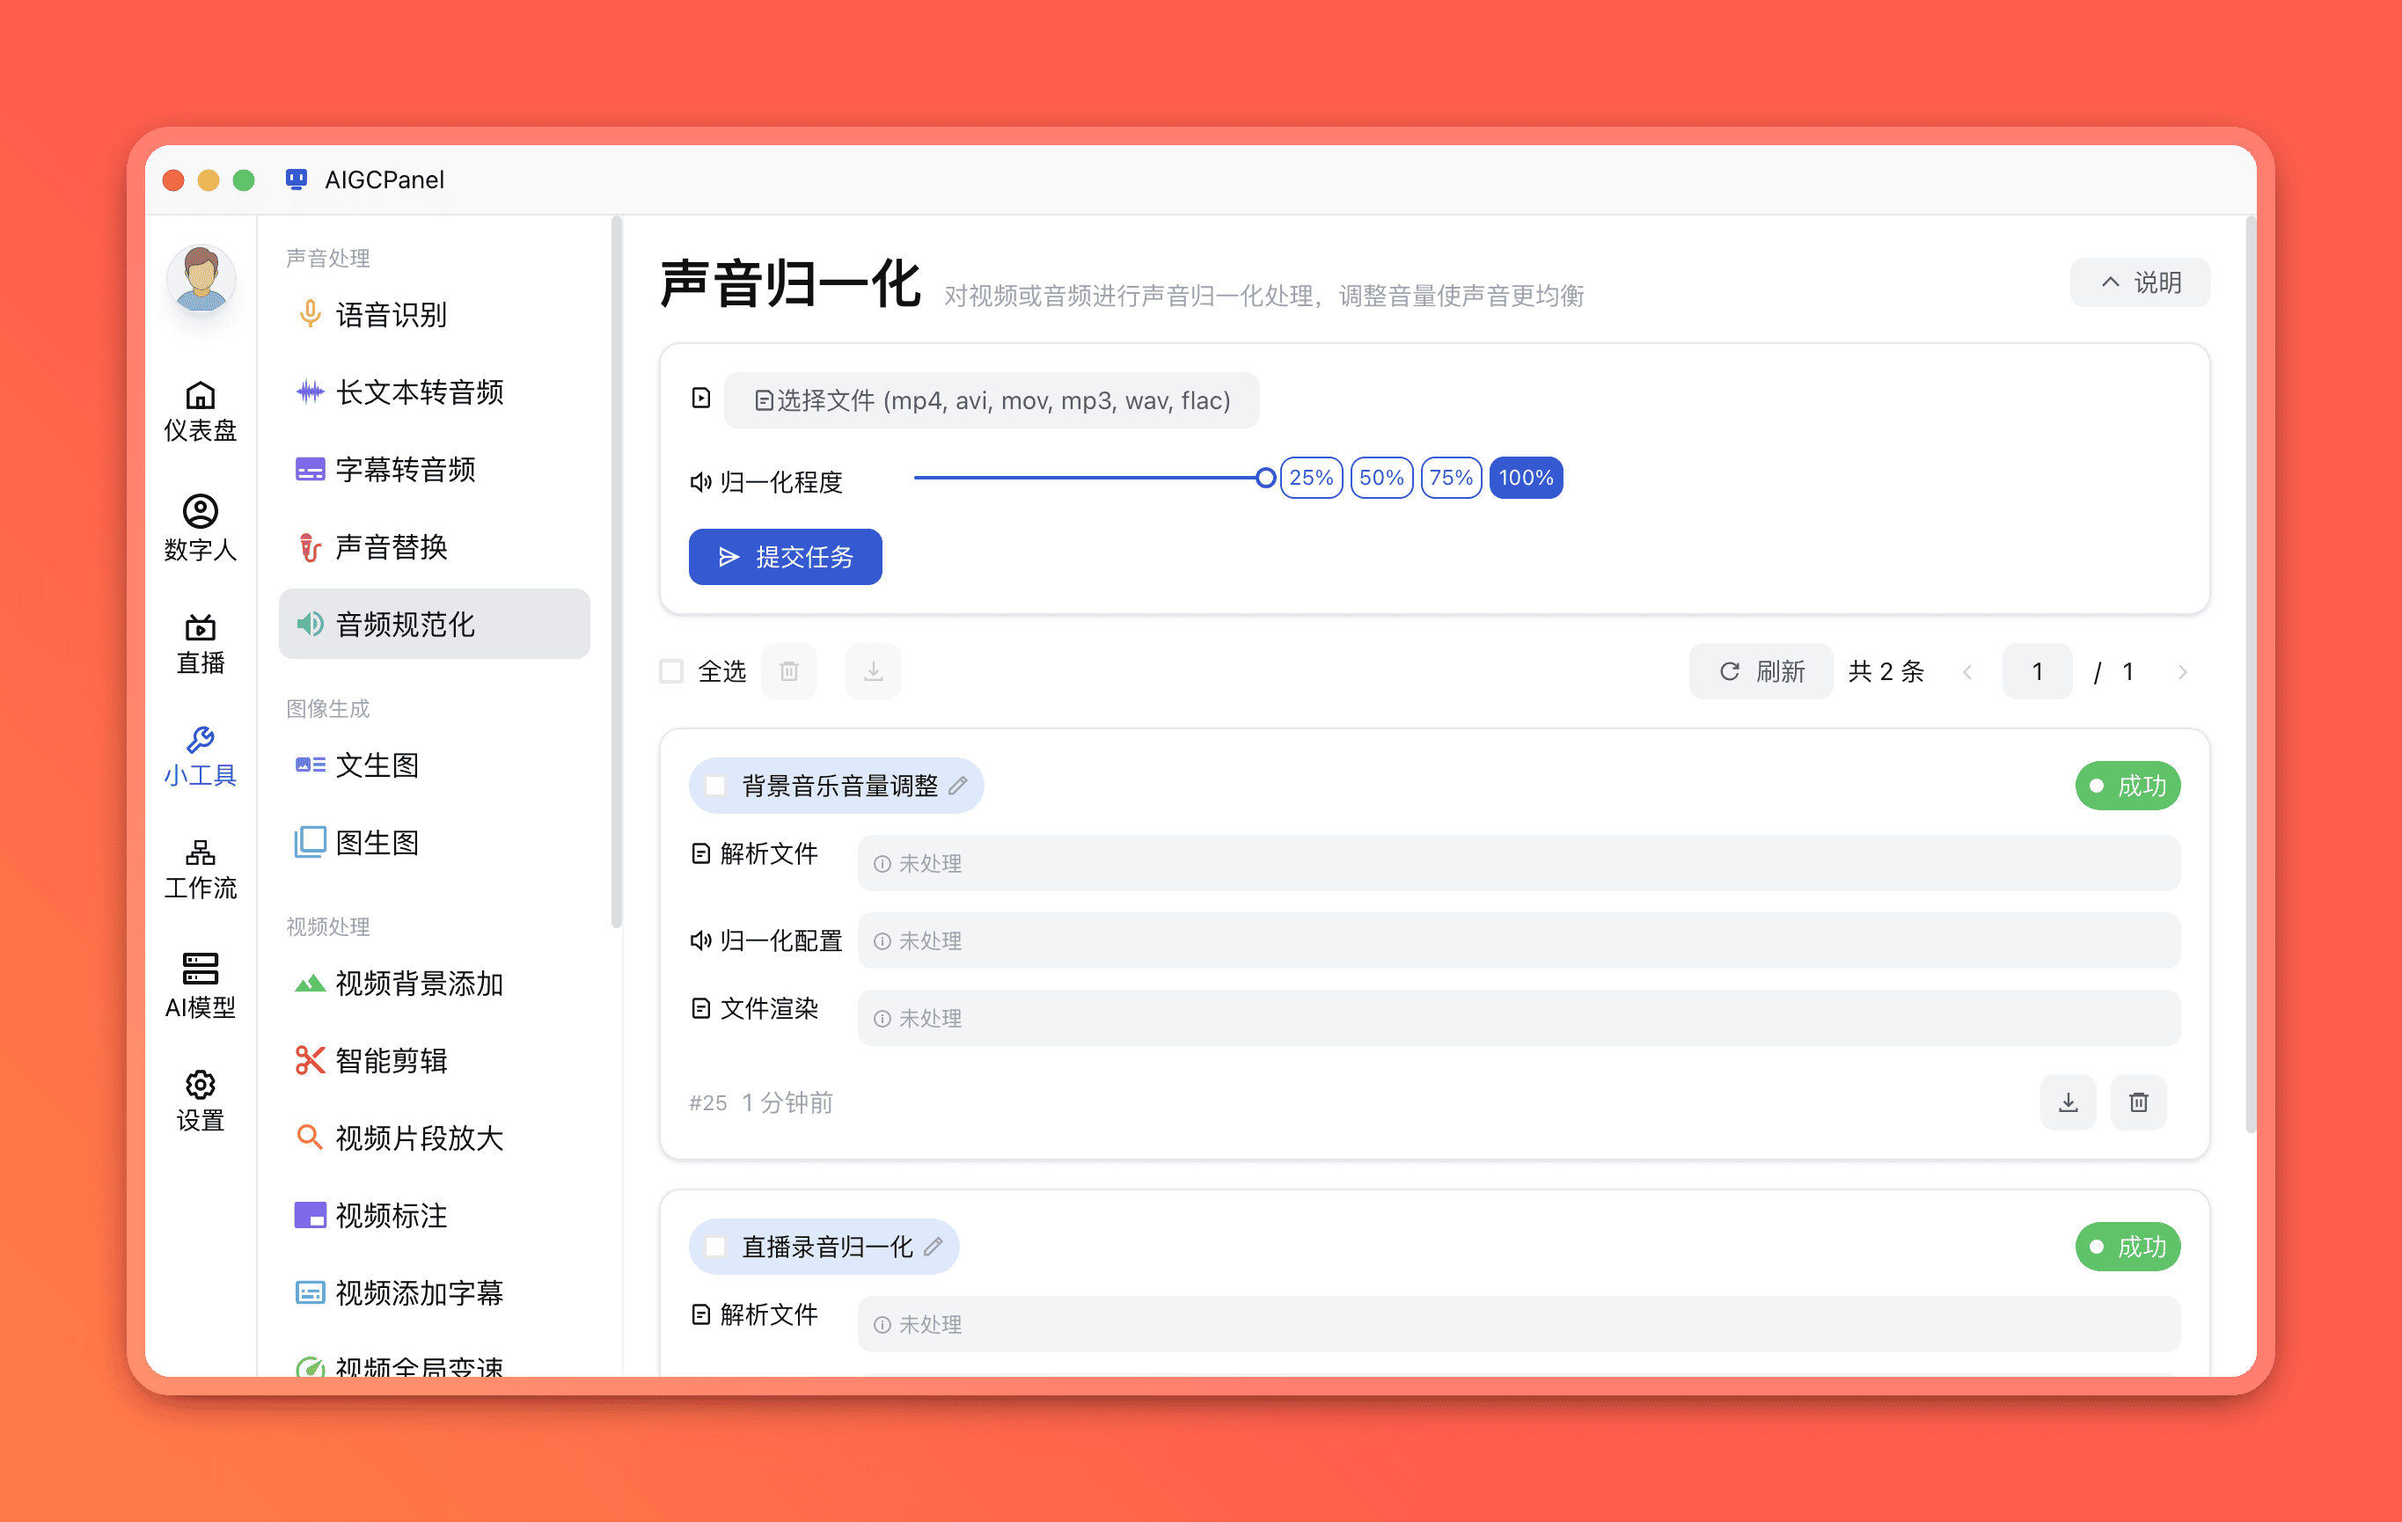This screenshot has width=2402, height=1522.
Task: Open the 工作流 workflow section
Action: [x=200, y=870]
